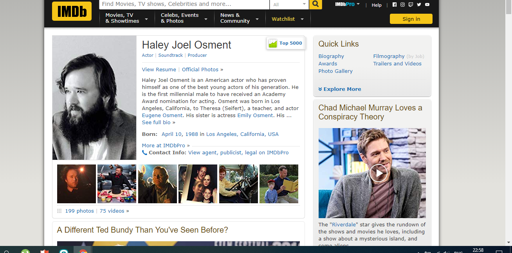Open the IMDb YouTube icon
This screenshot has height=253, width=512.
[427, 5]
